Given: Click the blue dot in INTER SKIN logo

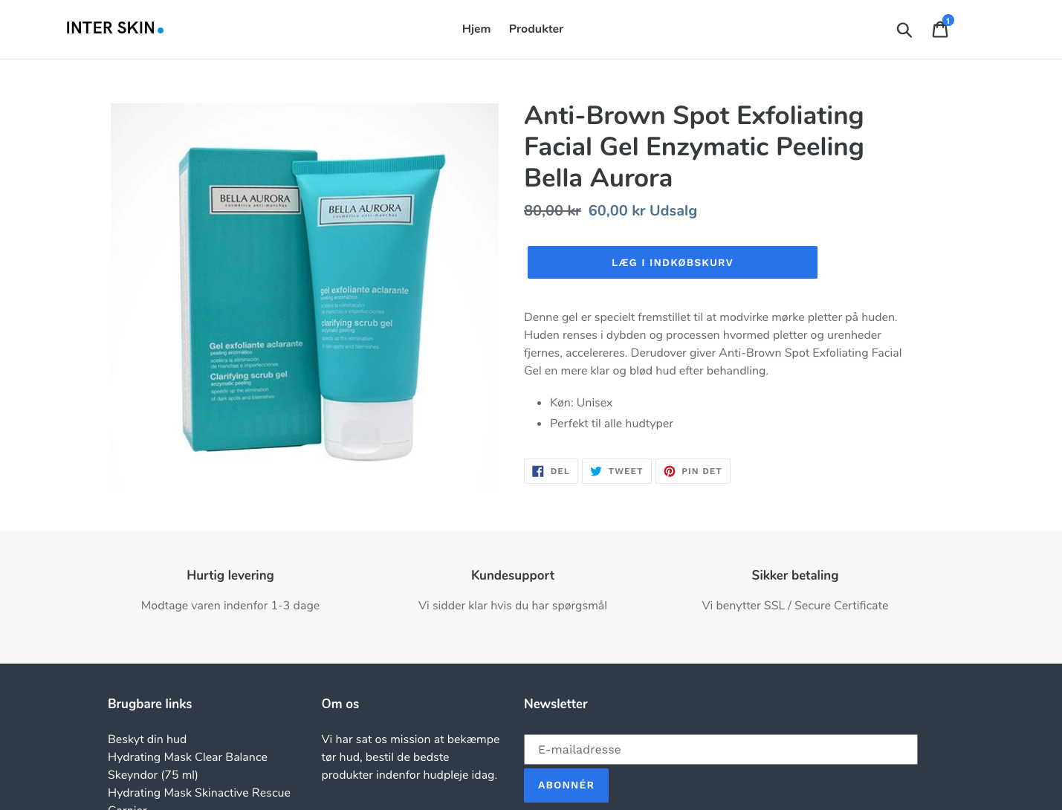Looking at the screenshot, I should [161, 30].
